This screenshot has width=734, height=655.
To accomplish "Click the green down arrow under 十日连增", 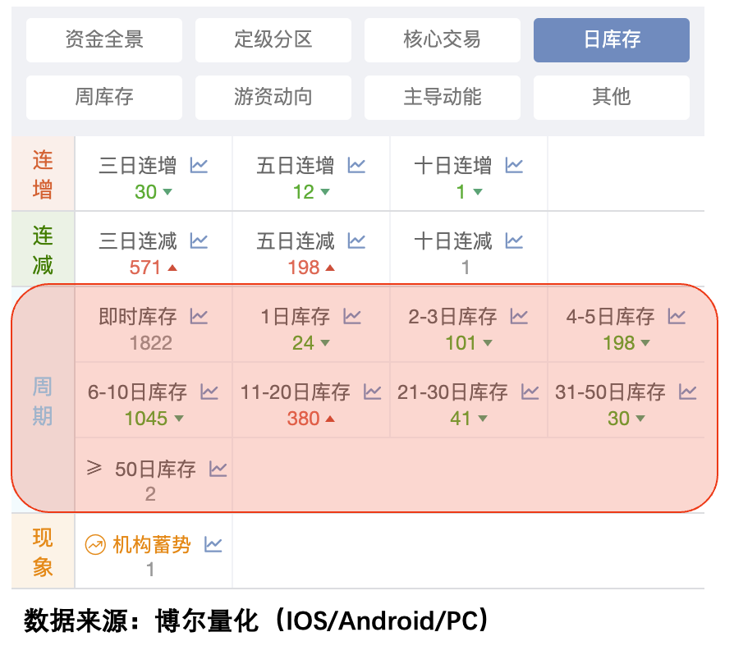I will click(478, 192).
